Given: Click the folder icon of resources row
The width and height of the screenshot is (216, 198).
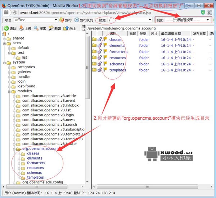Looking at the screenshot, I should (x=94, y=57).
